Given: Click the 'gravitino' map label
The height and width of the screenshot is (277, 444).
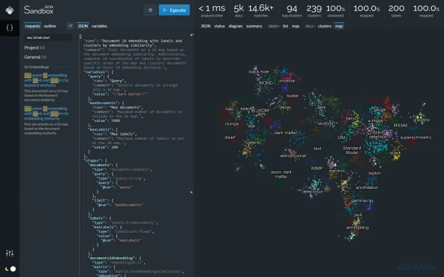Looking at the screenshot, I should point(421,120).
